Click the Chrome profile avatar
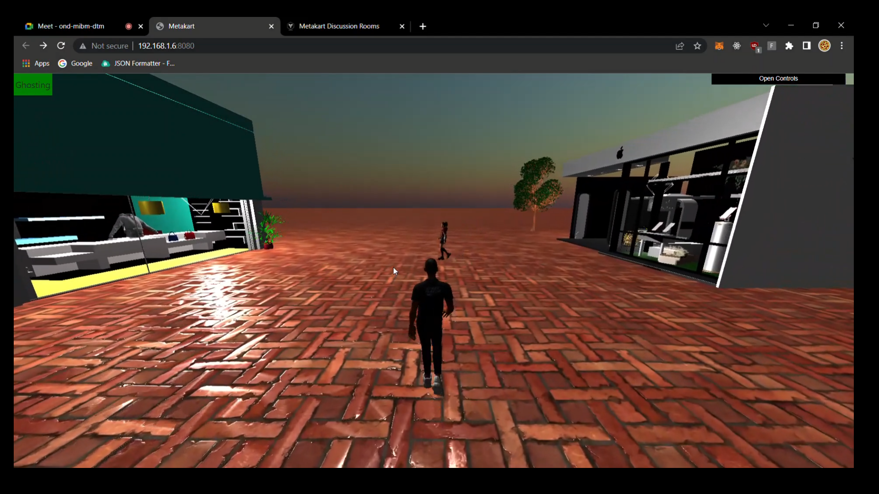879x494 pixels. (x=824, y=46)
